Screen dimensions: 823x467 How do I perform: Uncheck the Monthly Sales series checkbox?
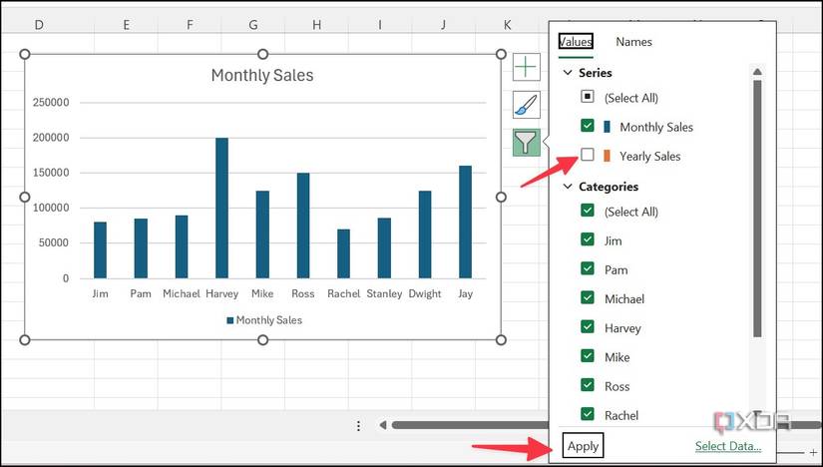588,126
